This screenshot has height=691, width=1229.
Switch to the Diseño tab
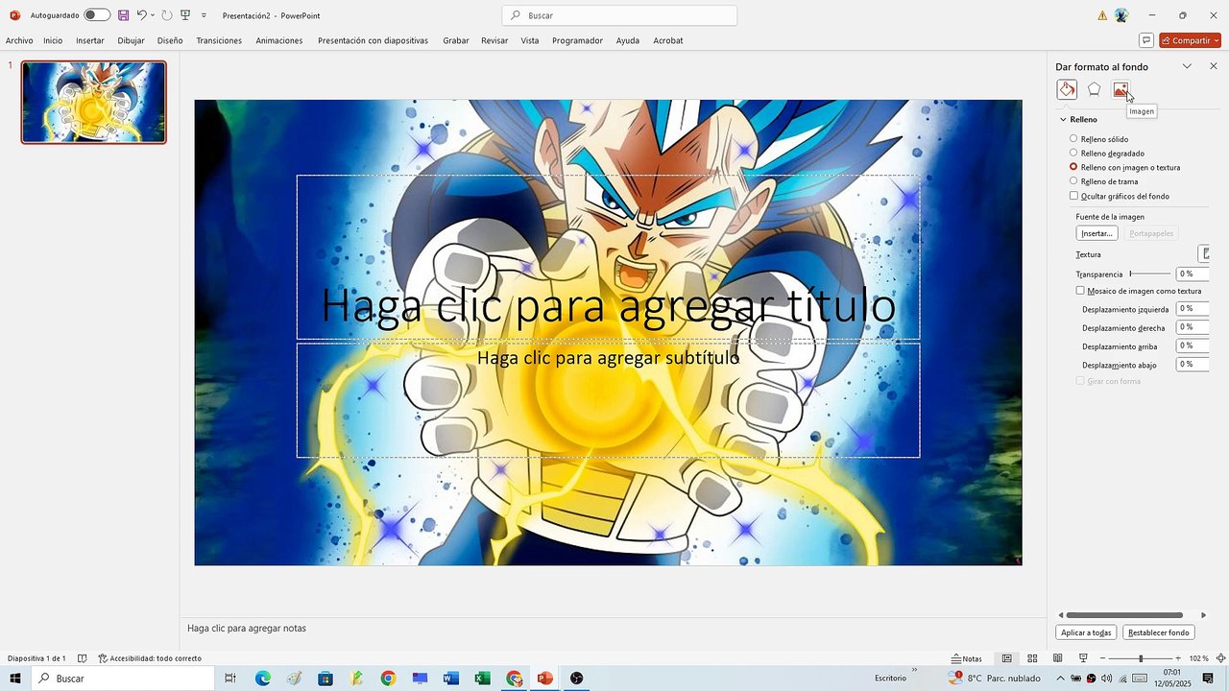(x=170, y=40)
